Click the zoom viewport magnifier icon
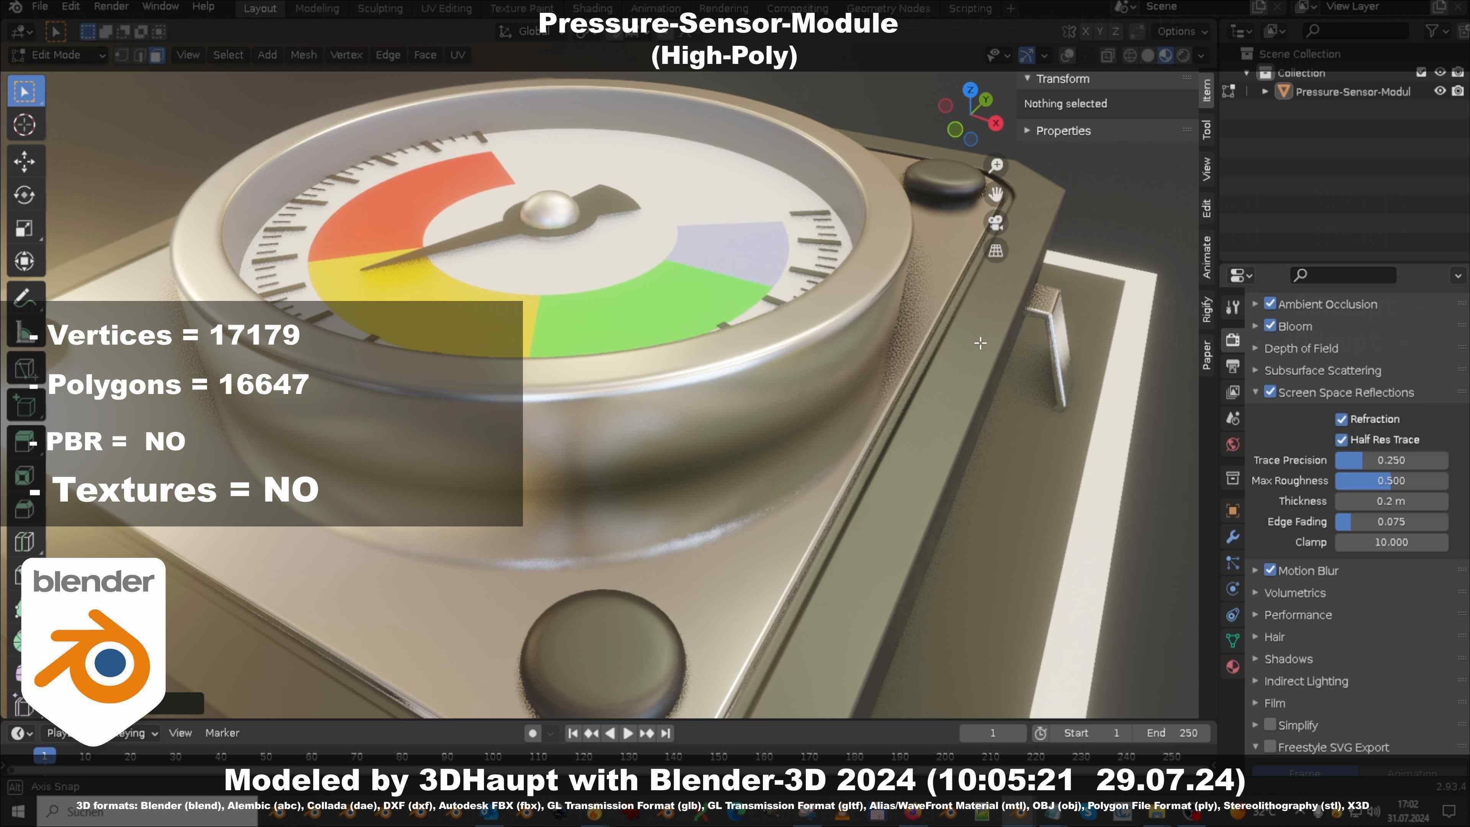 (996, 165)
